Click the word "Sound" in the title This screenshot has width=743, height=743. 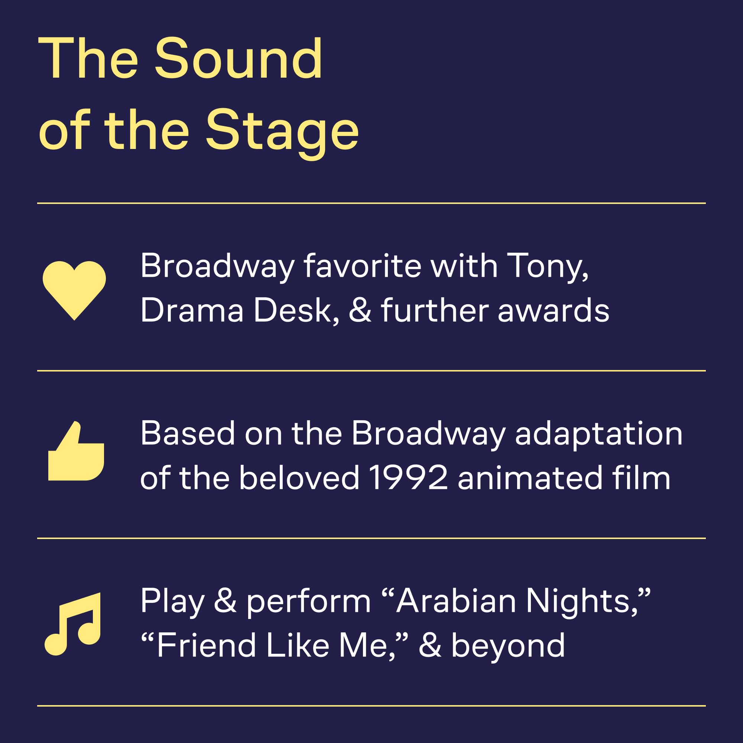(238, 59)
